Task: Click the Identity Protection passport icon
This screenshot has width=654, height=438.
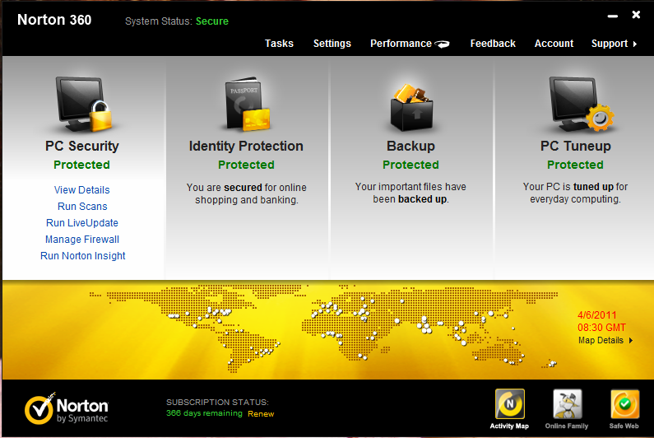Action: pos(248,103)
